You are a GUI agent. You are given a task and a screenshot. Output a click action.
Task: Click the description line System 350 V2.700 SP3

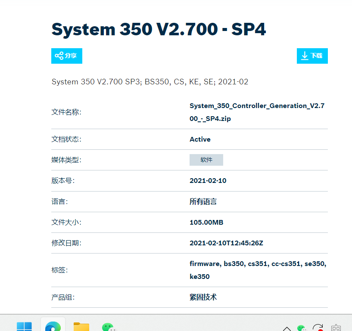point(150,82)
